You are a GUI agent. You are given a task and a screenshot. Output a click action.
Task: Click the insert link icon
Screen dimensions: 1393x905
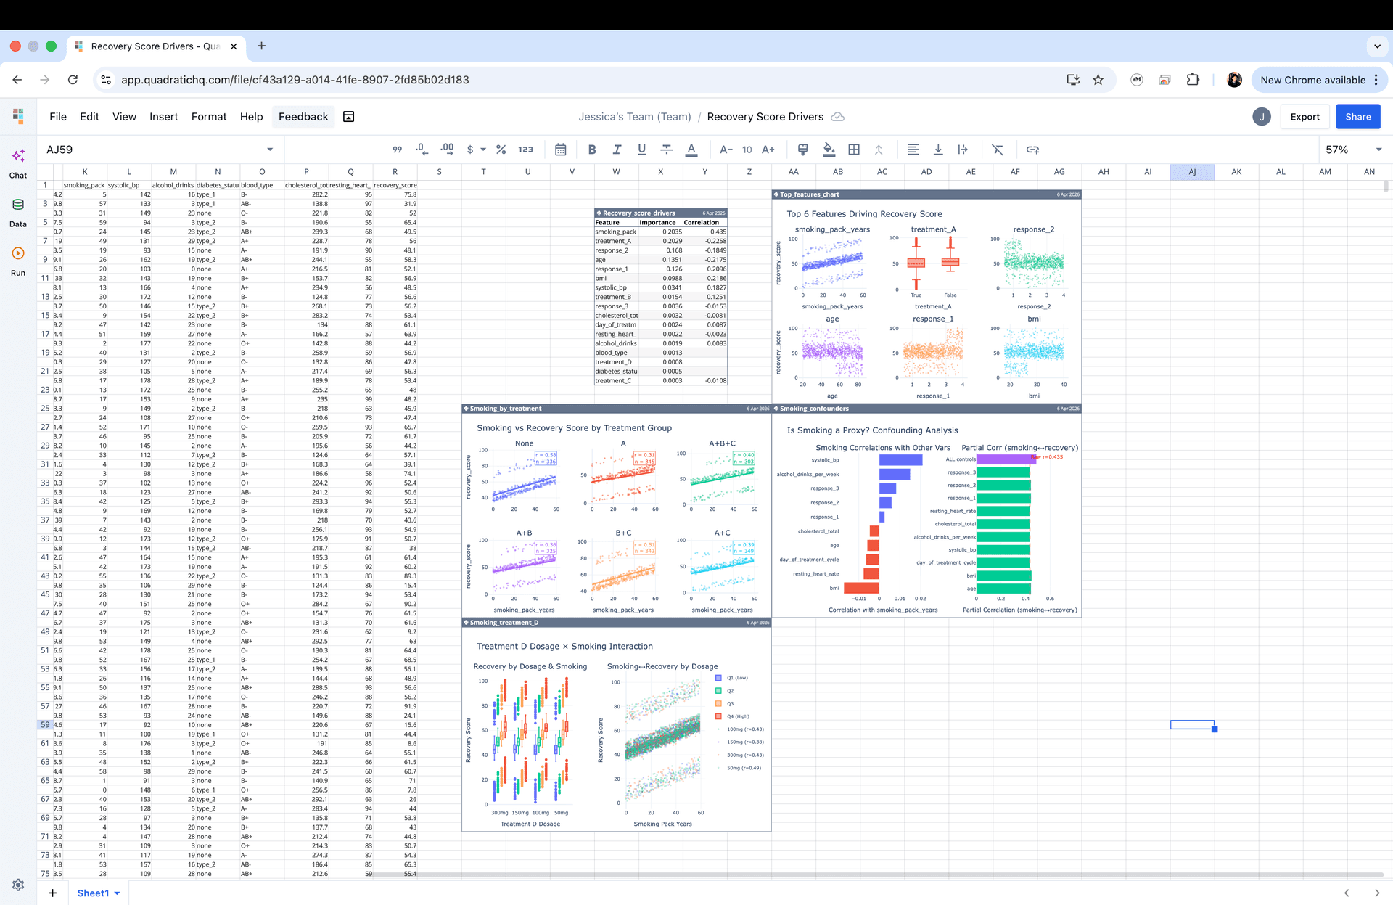1032,150
